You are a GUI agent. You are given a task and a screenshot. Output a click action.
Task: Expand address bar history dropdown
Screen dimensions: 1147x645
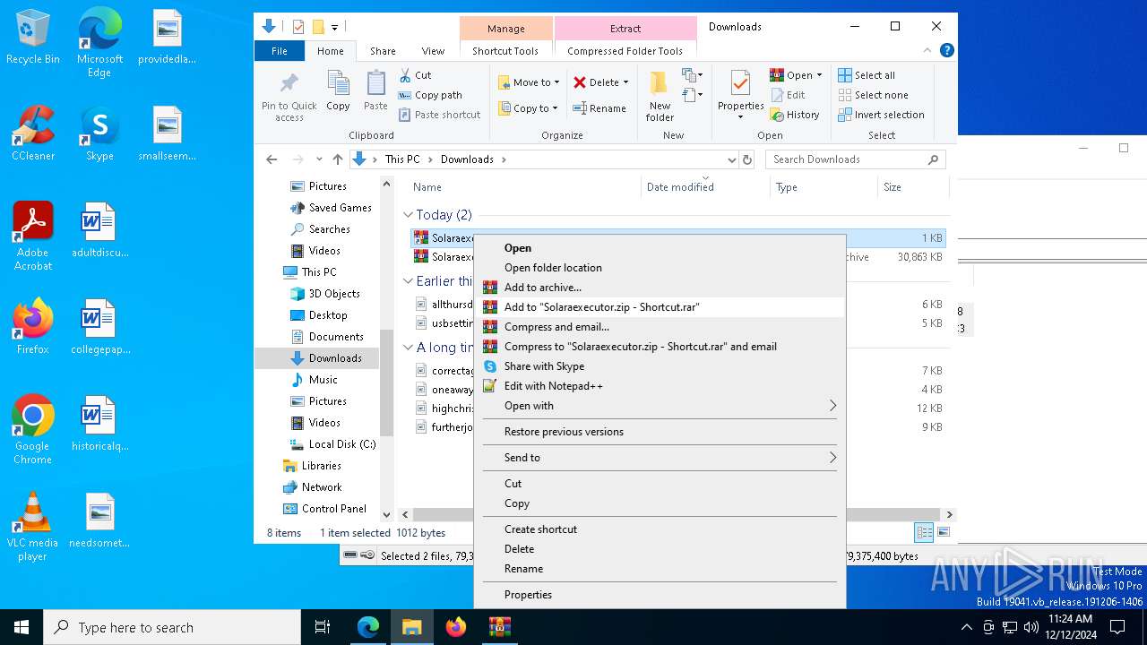(x=732, y=159)
